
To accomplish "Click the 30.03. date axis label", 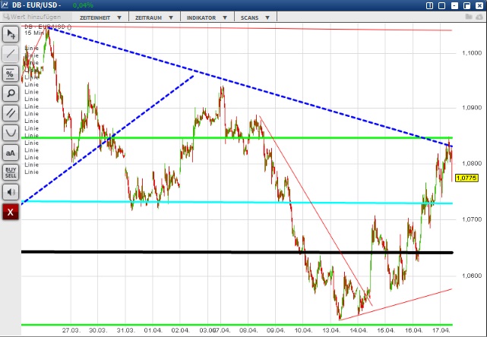I will point(98,330).
